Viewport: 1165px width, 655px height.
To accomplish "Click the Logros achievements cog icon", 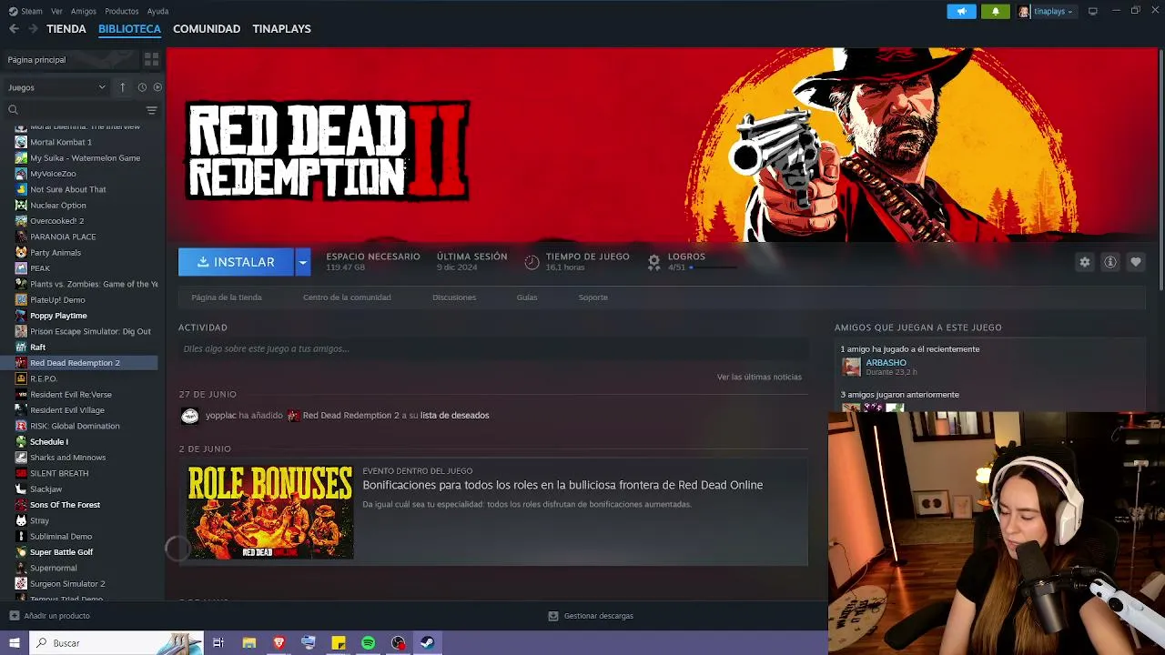I will pyautogui.click(x=653, y=262).
